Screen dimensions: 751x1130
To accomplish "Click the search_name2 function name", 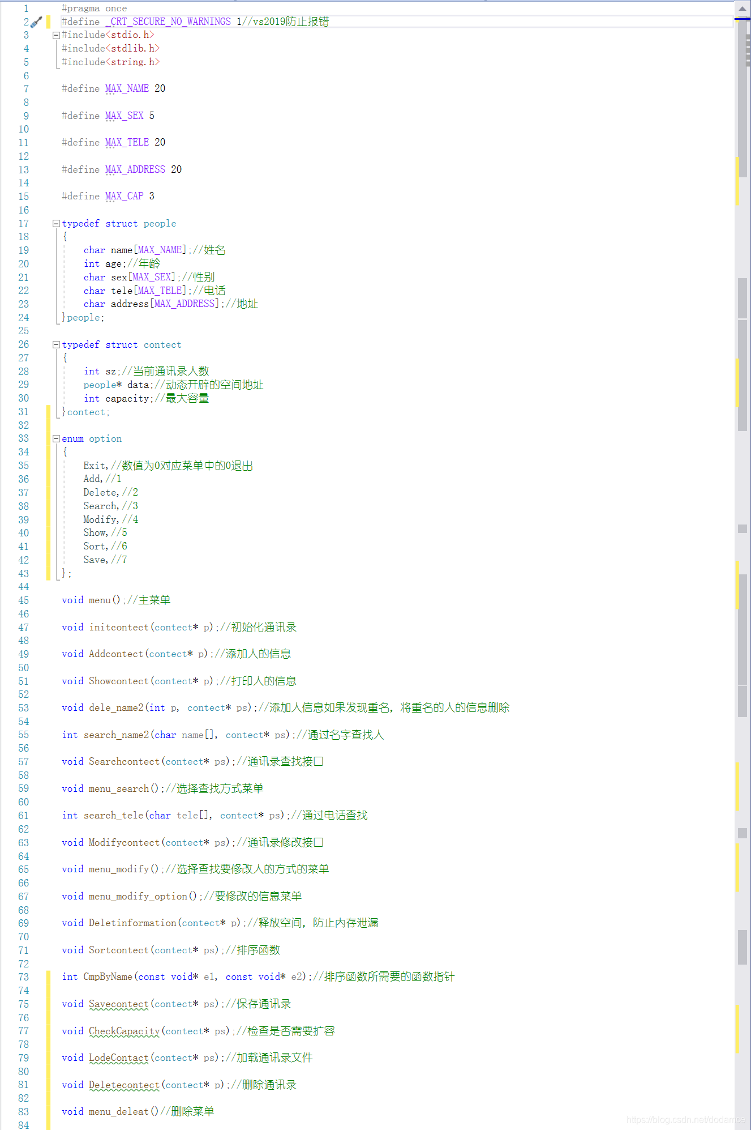I will click(x=116, y=735).
